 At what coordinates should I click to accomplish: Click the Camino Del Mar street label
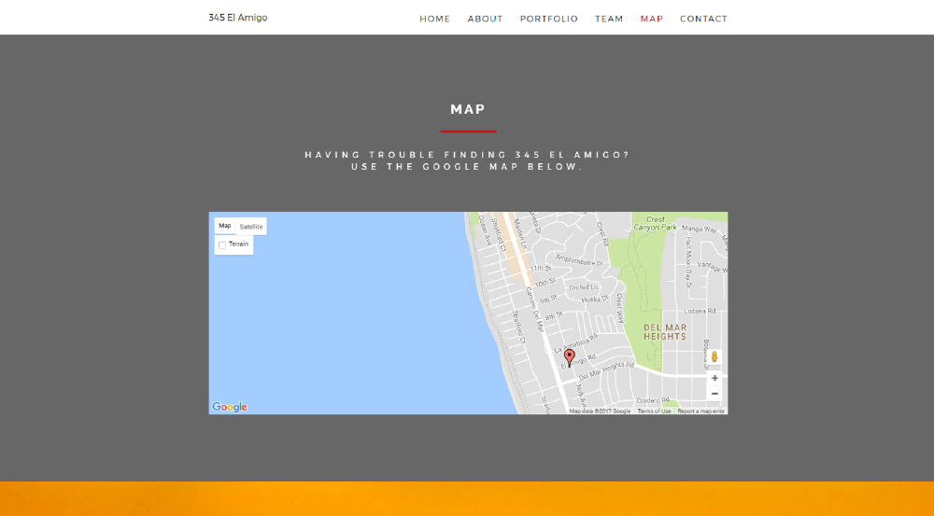pos(533,310)
